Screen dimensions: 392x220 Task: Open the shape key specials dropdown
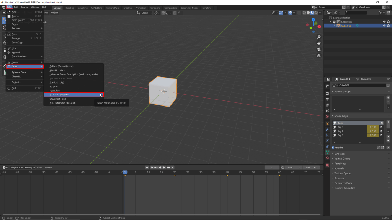tap(388, 131)
